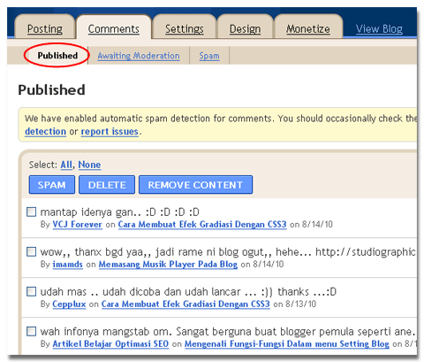Check the 'mantap idenya gan' comment checkbox
The image size is (424, 362).
pos(31,212)
